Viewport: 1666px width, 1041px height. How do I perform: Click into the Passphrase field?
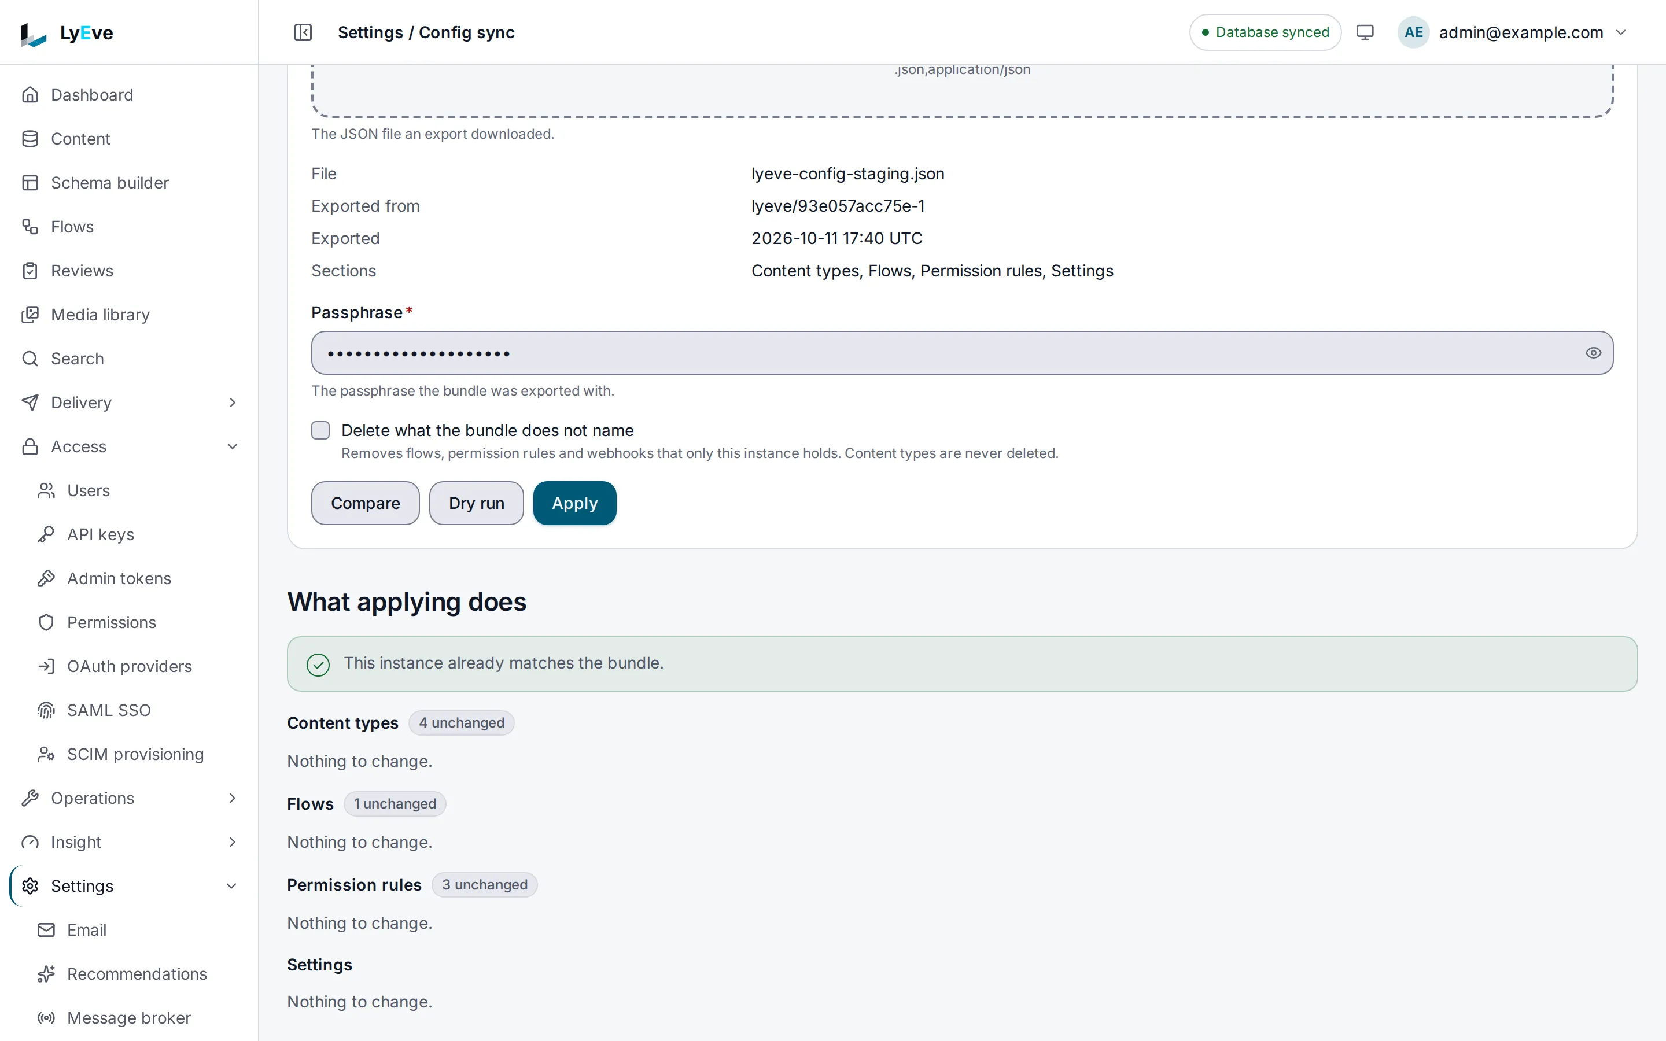tap(962, 353)
